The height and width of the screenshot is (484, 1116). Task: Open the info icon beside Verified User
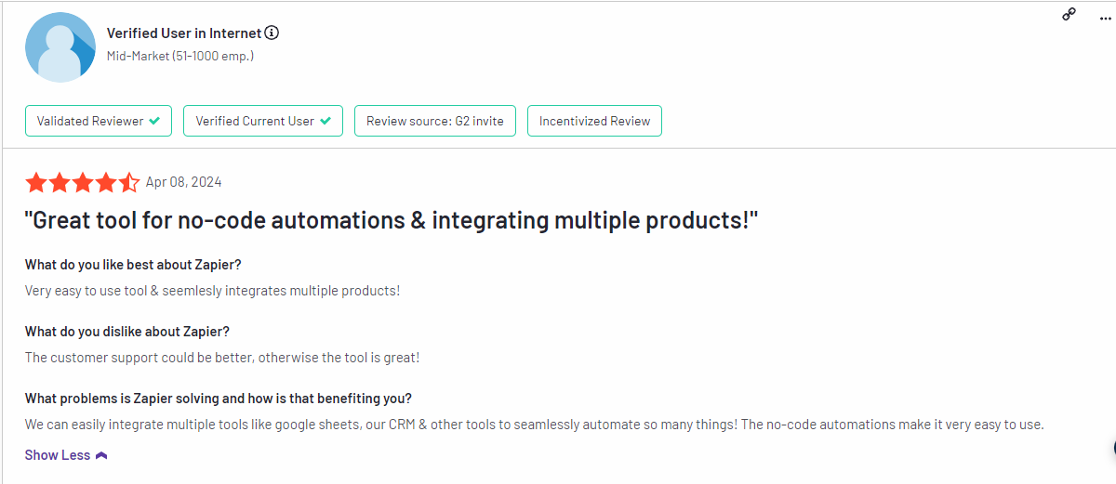pos(272,33)
